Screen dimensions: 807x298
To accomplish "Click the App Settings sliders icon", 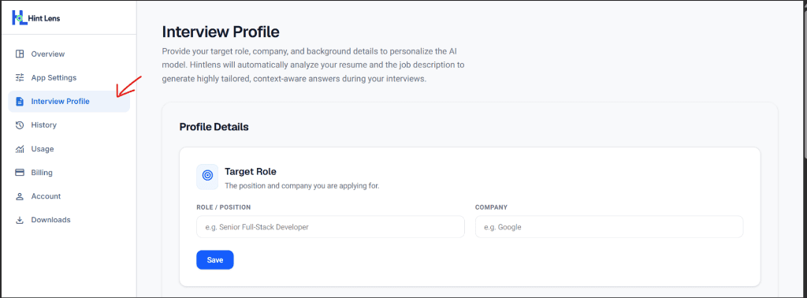I will 20,78.
